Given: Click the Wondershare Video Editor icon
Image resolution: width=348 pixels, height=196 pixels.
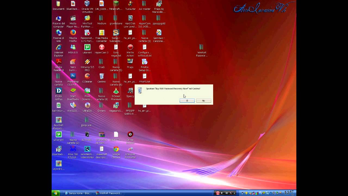Looking at the screenshot, I should pyautogui.click(x=87, y=153).
